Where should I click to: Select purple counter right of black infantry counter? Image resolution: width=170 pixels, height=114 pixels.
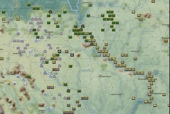pyautogui.click(x=67, y=51)
